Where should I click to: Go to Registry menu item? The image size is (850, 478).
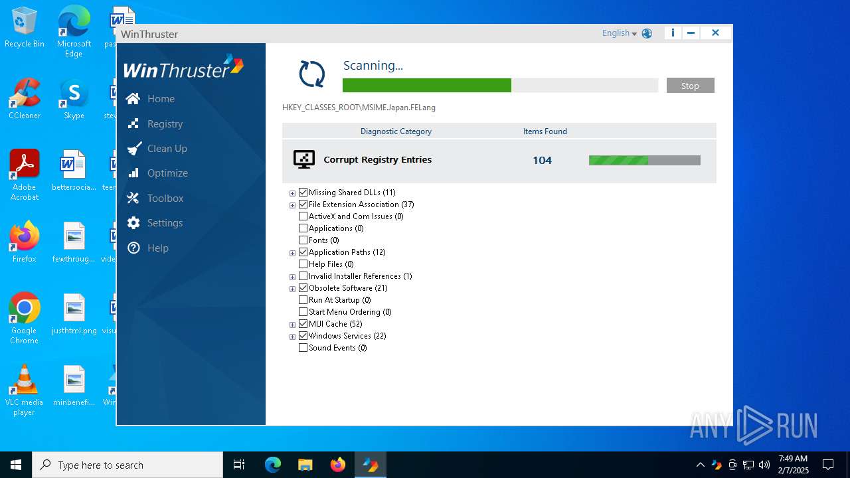(x=165, y=123)
